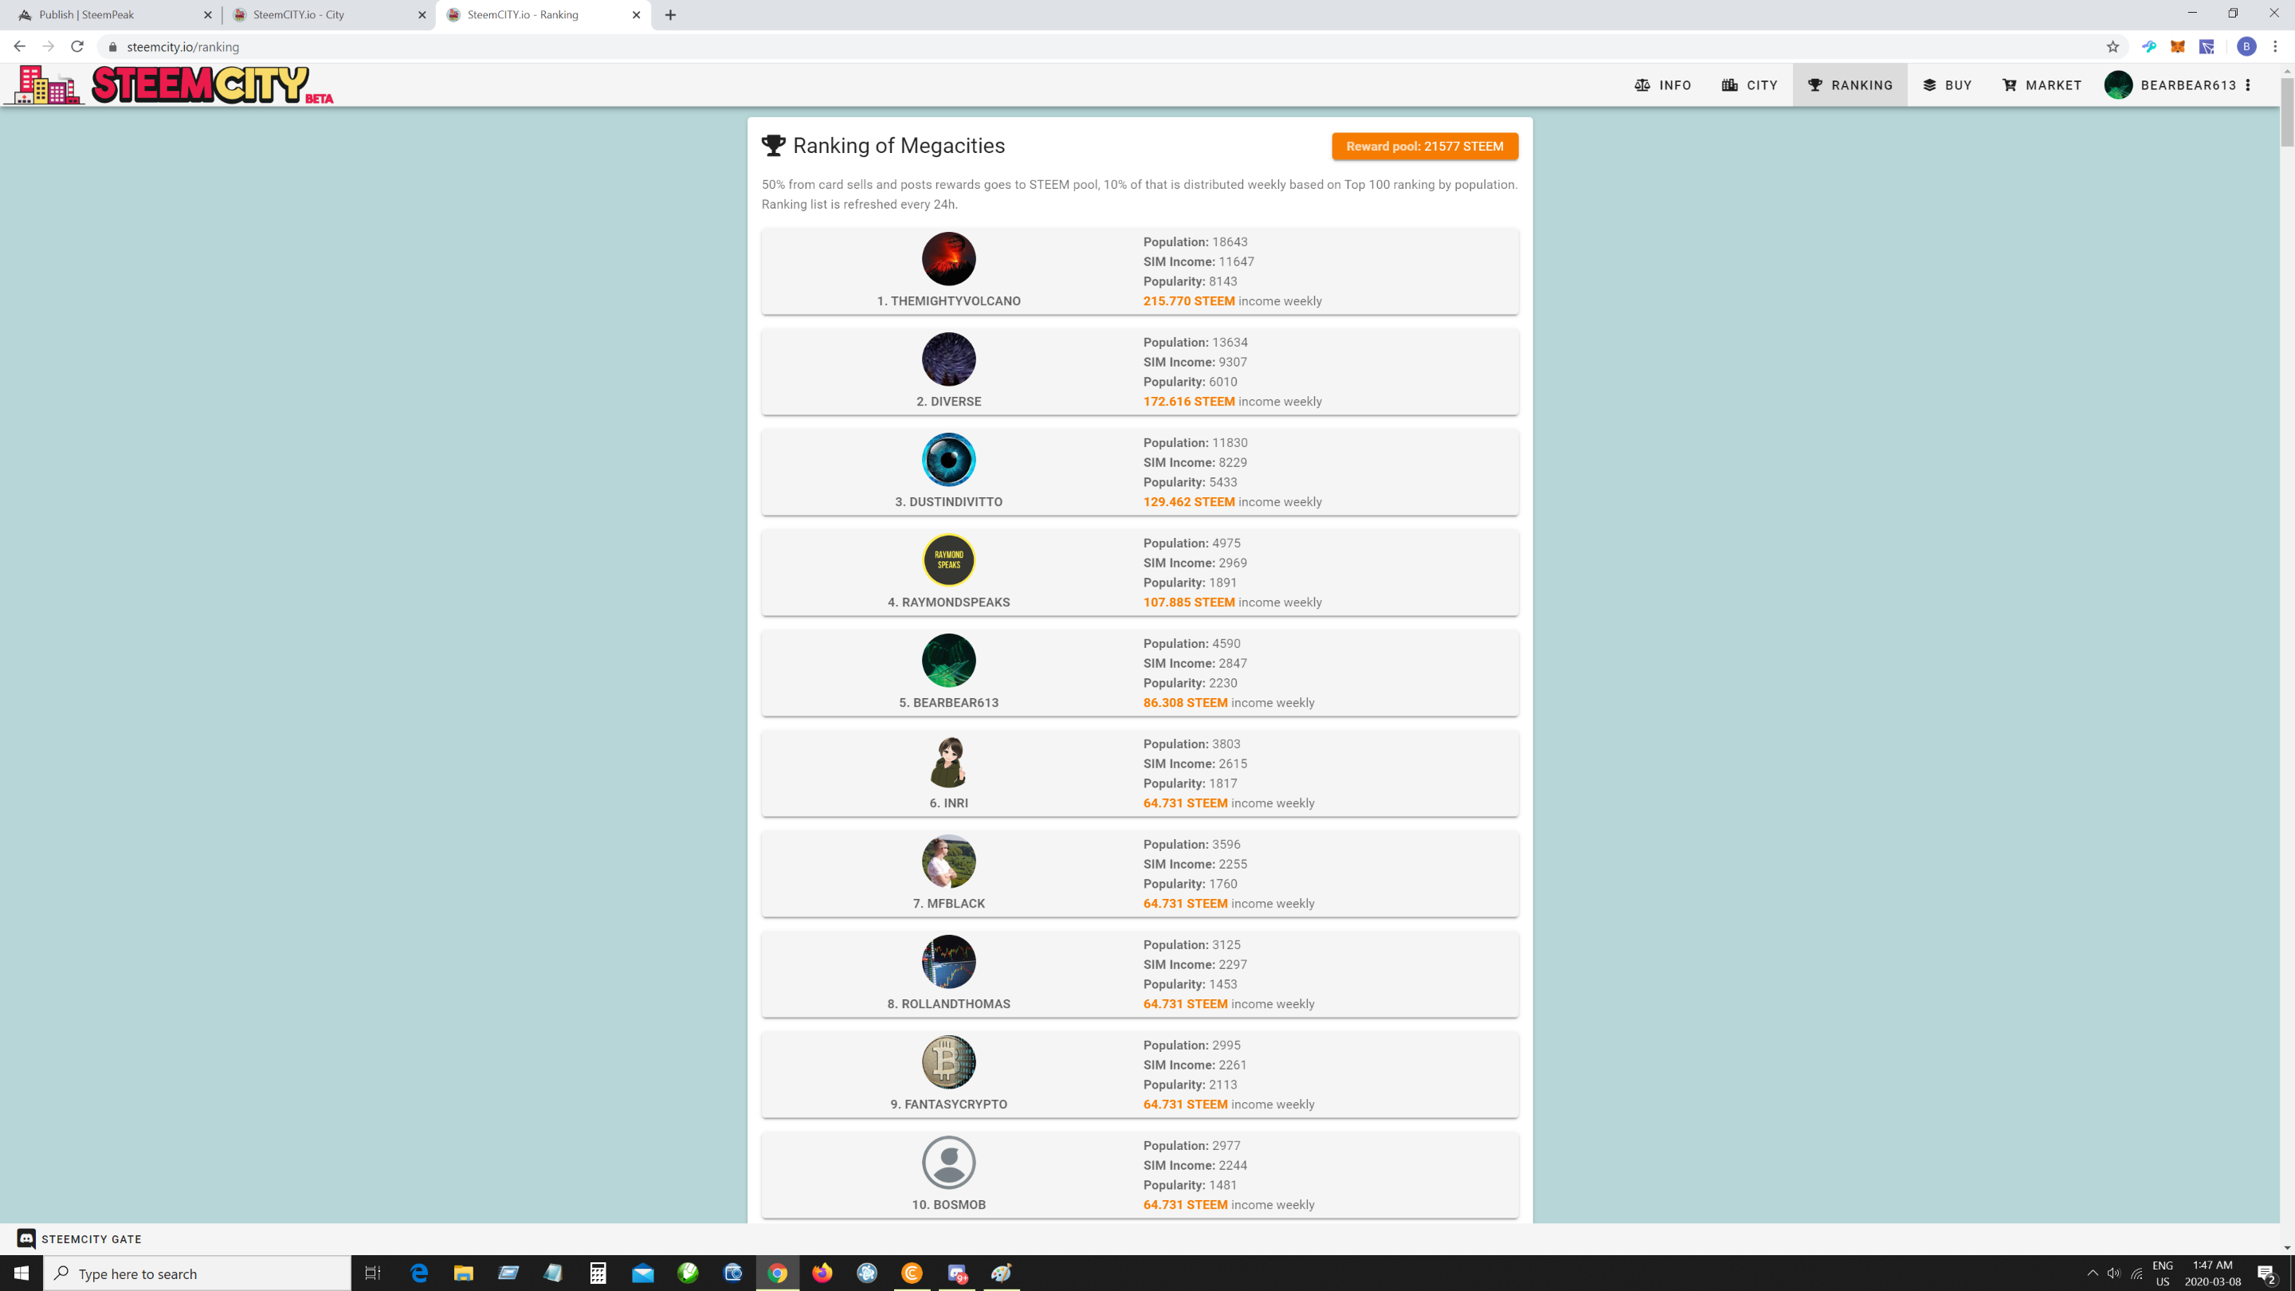
Task: Bookmark page with star icon
Action: 2113,47
